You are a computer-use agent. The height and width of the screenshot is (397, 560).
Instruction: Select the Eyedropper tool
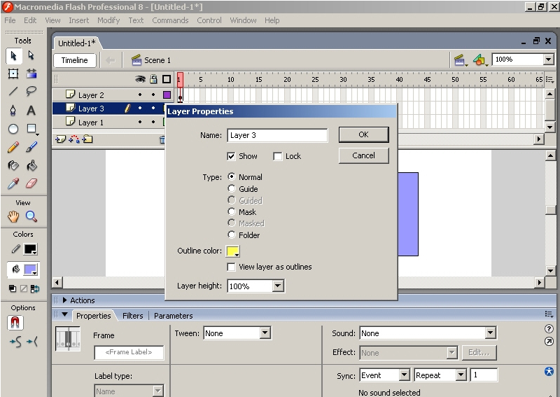(13, 183)
